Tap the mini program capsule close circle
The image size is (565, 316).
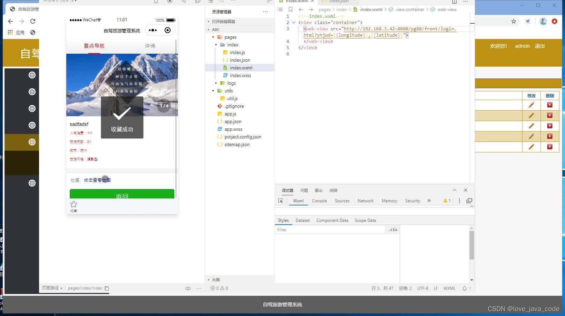point(167,30)
